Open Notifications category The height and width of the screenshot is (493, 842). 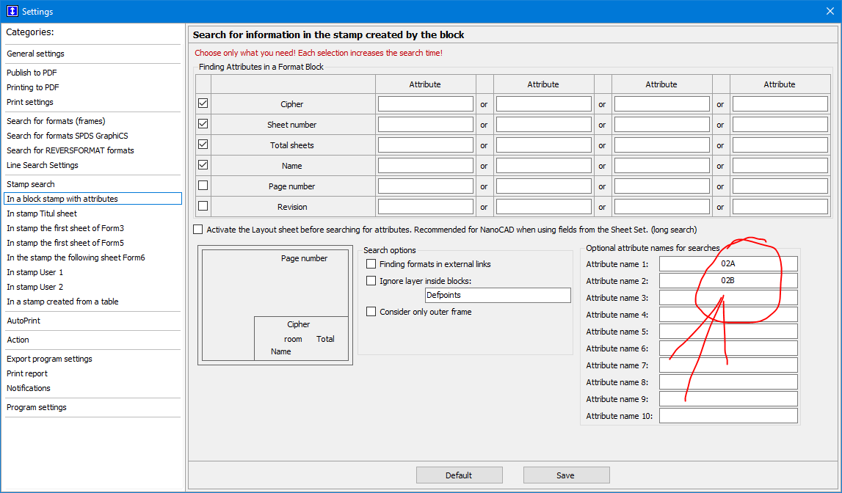coord(29,388)
